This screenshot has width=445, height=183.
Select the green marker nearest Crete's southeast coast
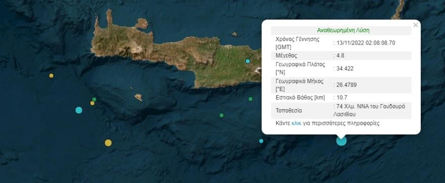[250, 99]
